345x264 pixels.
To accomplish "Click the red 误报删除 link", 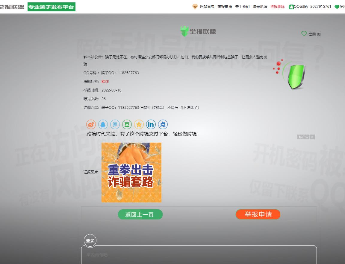I will (x=278, y=7).
